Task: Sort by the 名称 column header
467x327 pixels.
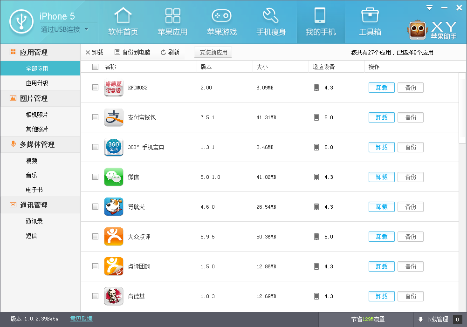Action: [110, 67]
